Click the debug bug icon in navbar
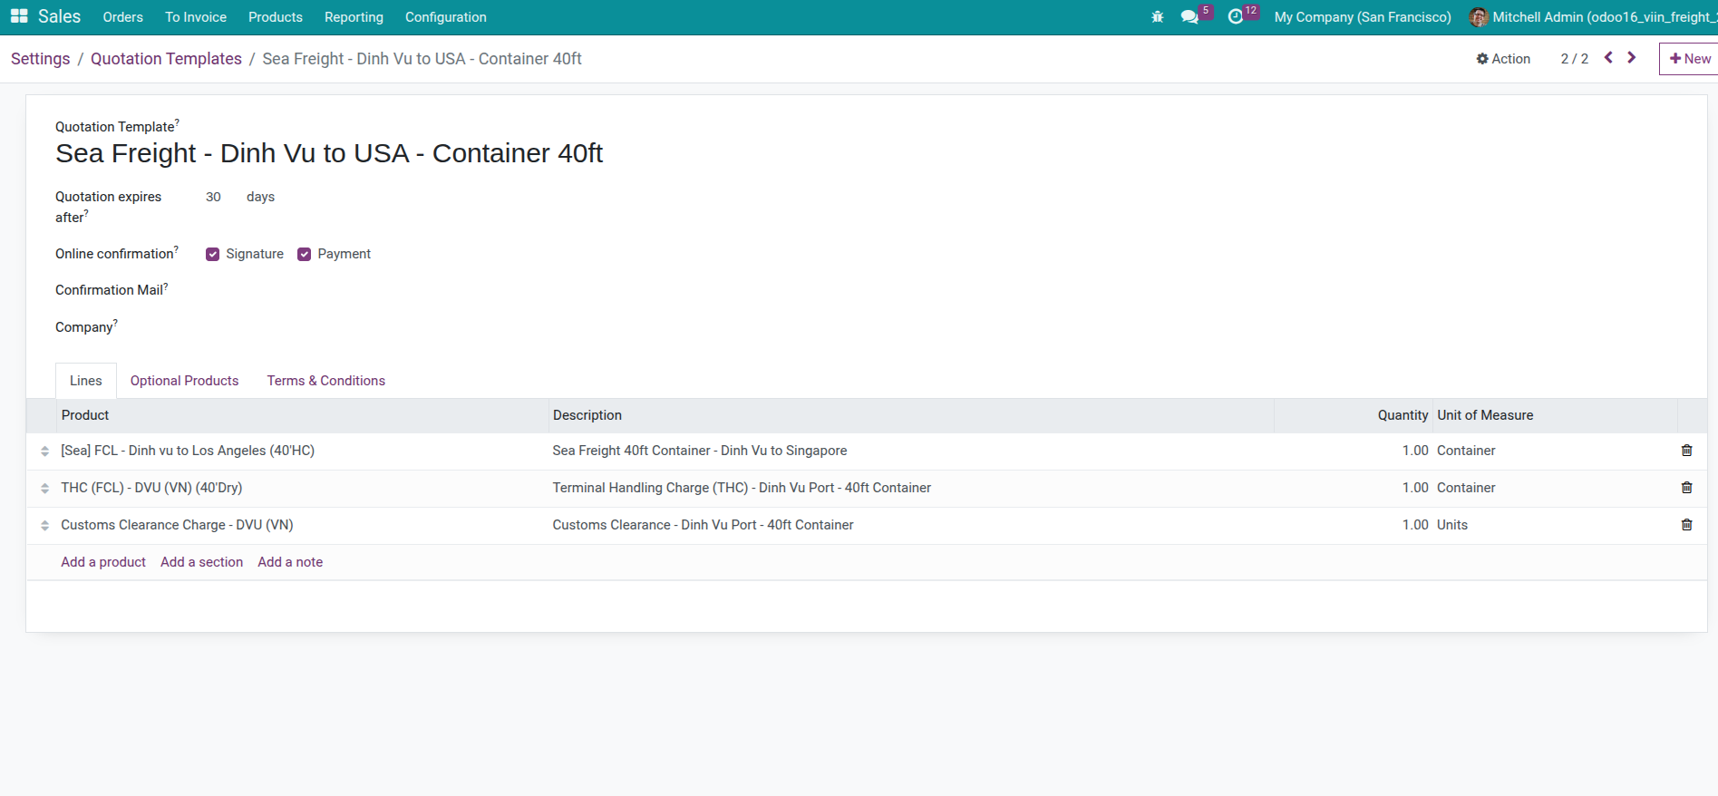 point(1157,17)
